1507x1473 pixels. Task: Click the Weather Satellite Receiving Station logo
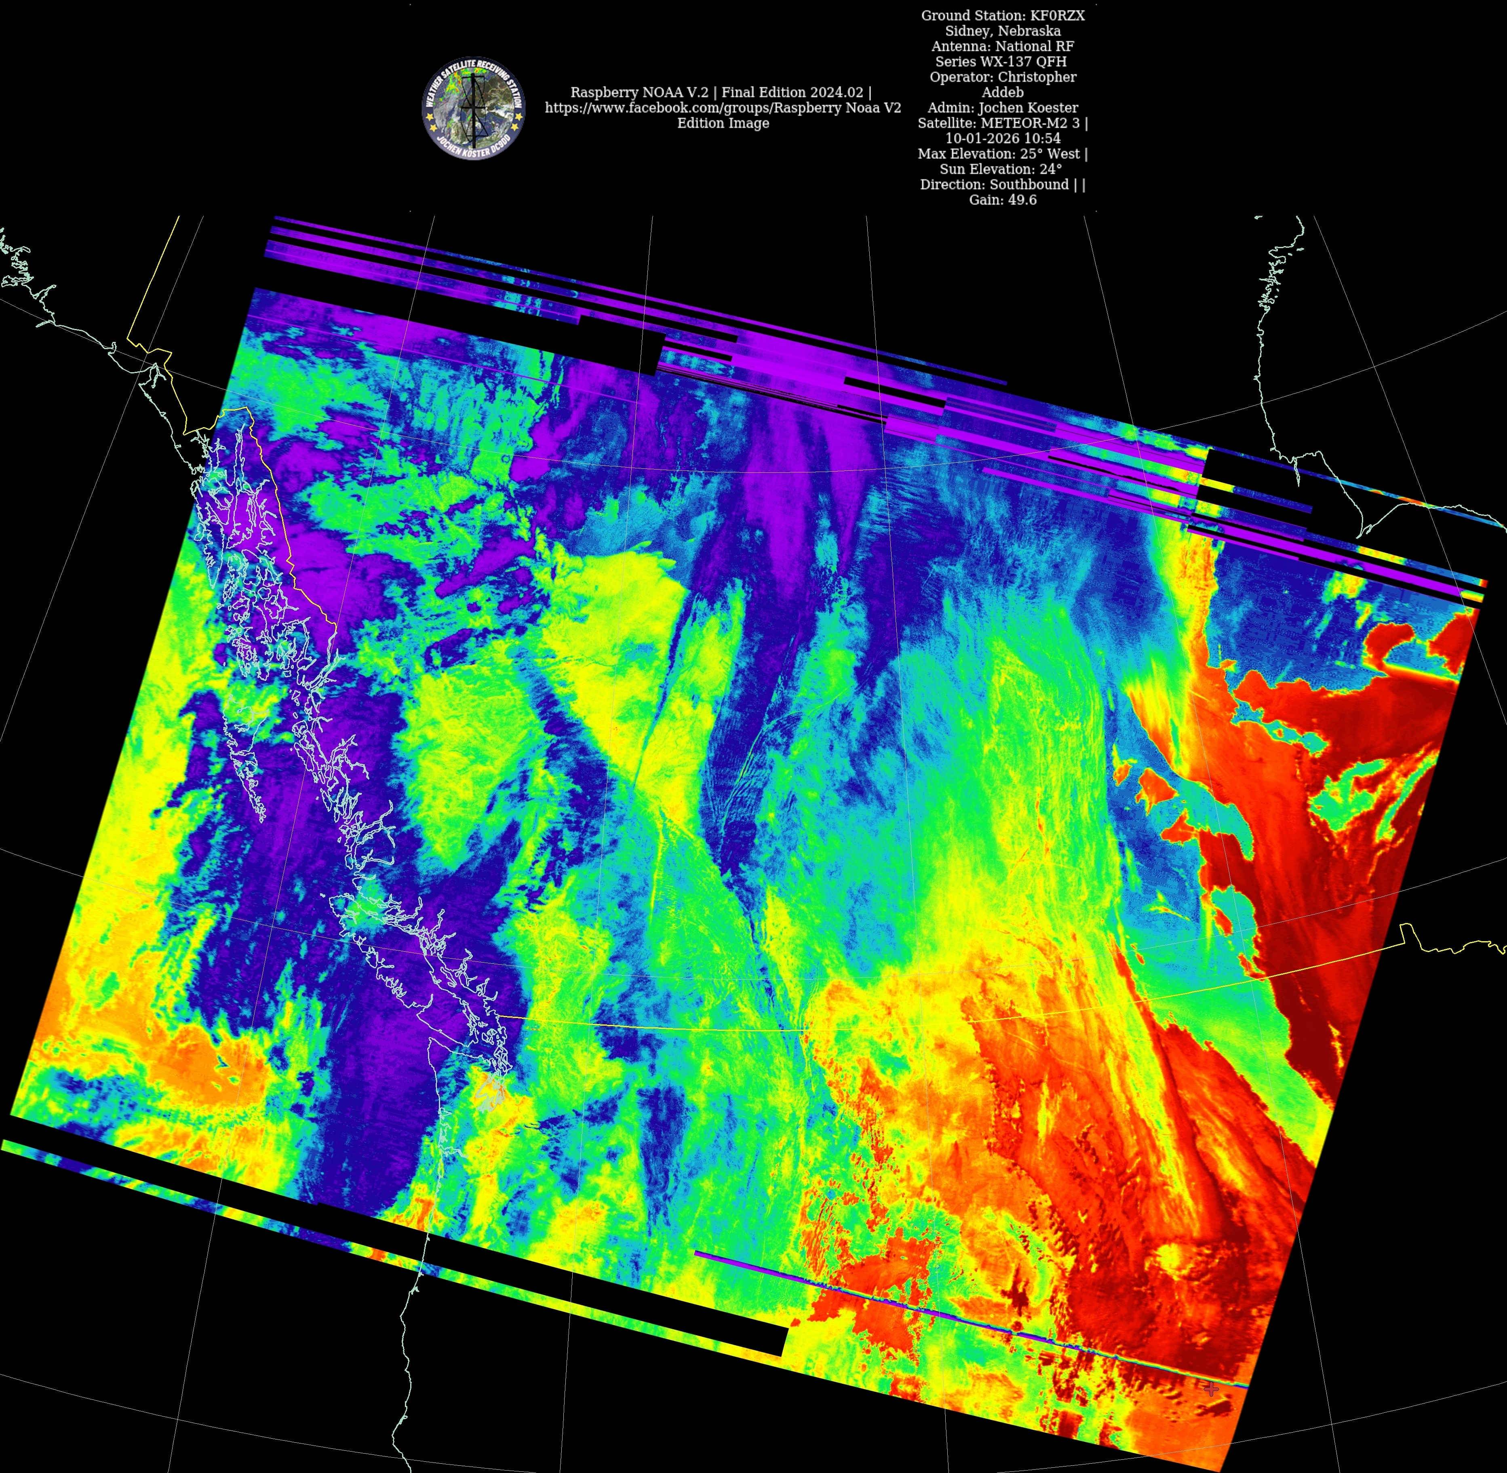[473, 108]
